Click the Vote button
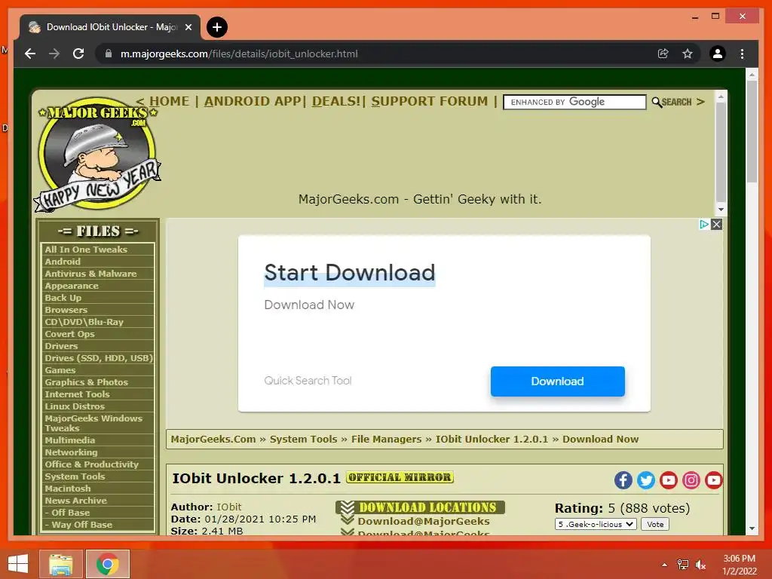The image size is (772, 579). pos(655,525)
